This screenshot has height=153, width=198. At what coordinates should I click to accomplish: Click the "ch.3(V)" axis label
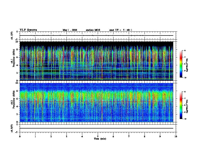12,128
